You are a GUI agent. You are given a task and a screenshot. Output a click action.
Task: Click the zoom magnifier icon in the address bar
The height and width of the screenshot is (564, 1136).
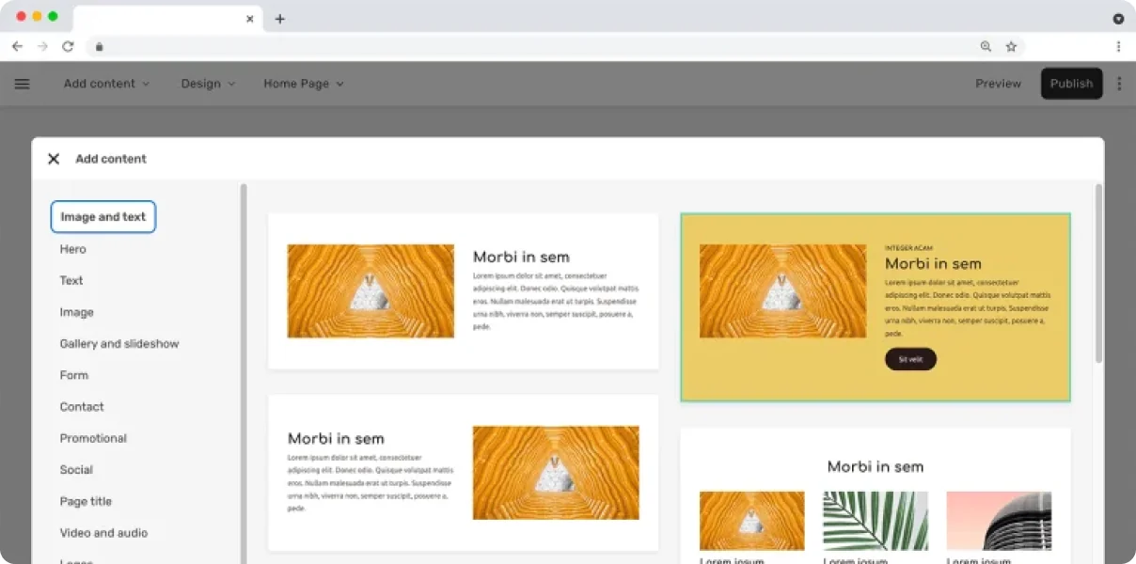986,46
